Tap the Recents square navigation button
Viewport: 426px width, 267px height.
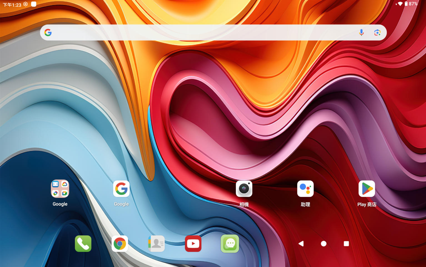[346, 244]
